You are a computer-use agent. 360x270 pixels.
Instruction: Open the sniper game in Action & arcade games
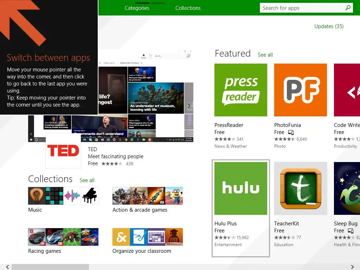pyautogui.click(x=121, y=196)
